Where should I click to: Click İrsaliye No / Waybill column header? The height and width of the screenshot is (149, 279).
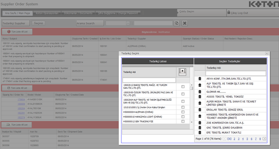15,132
